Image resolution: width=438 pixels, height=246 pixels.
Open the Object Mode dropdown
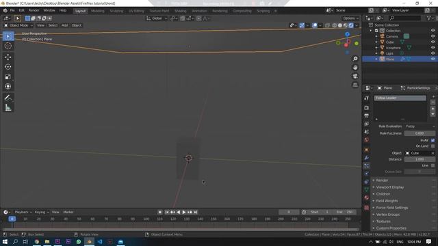click(x=18, y=25)
